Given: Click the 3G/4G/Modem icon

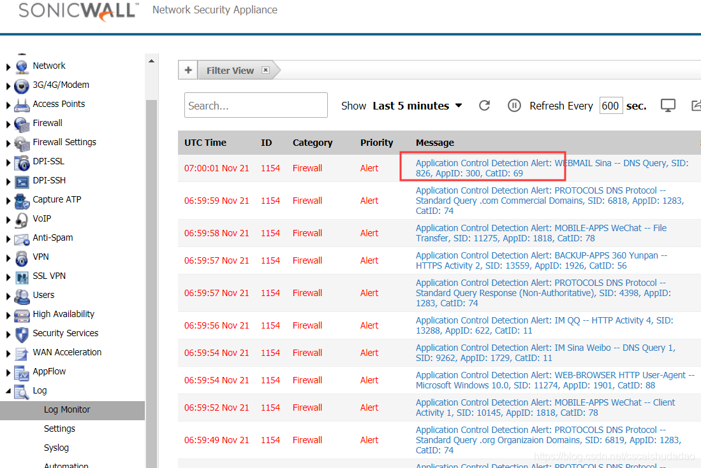Looking at the screenshot, I should 22,85.
